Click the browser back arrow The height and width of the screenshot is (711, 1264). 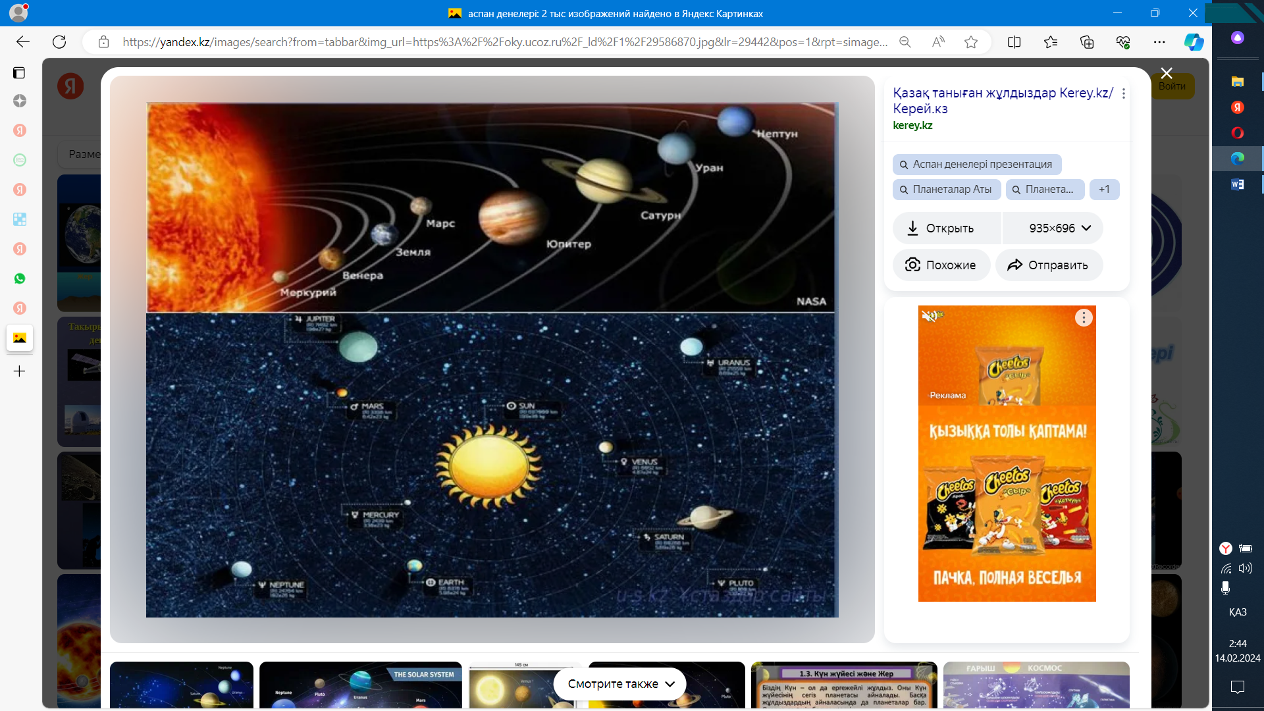pyautogui.click(x=23, y=42)
